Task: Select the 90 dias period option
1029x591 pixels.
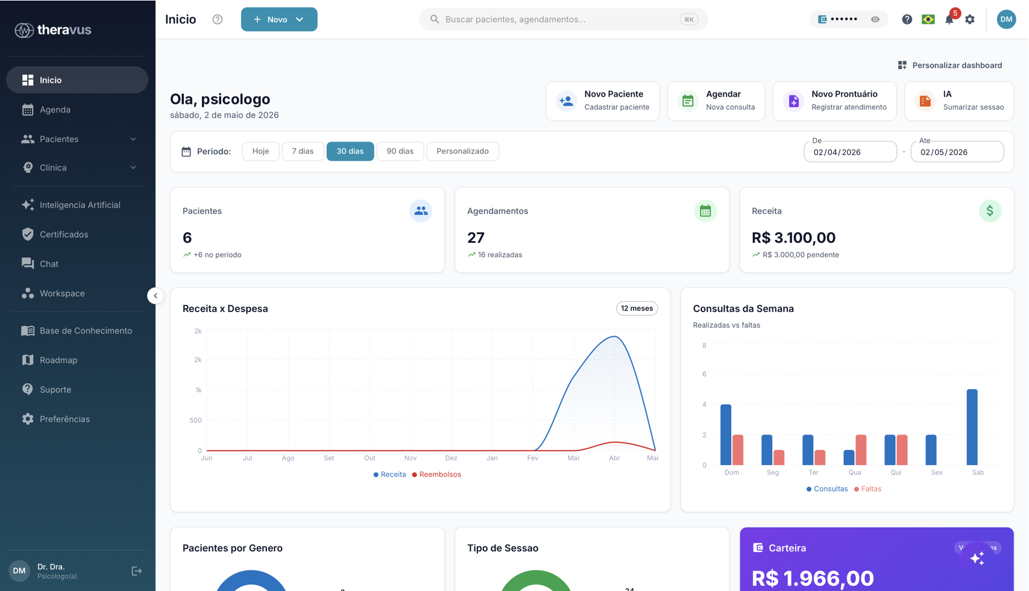Action: (x=400, y=151)
